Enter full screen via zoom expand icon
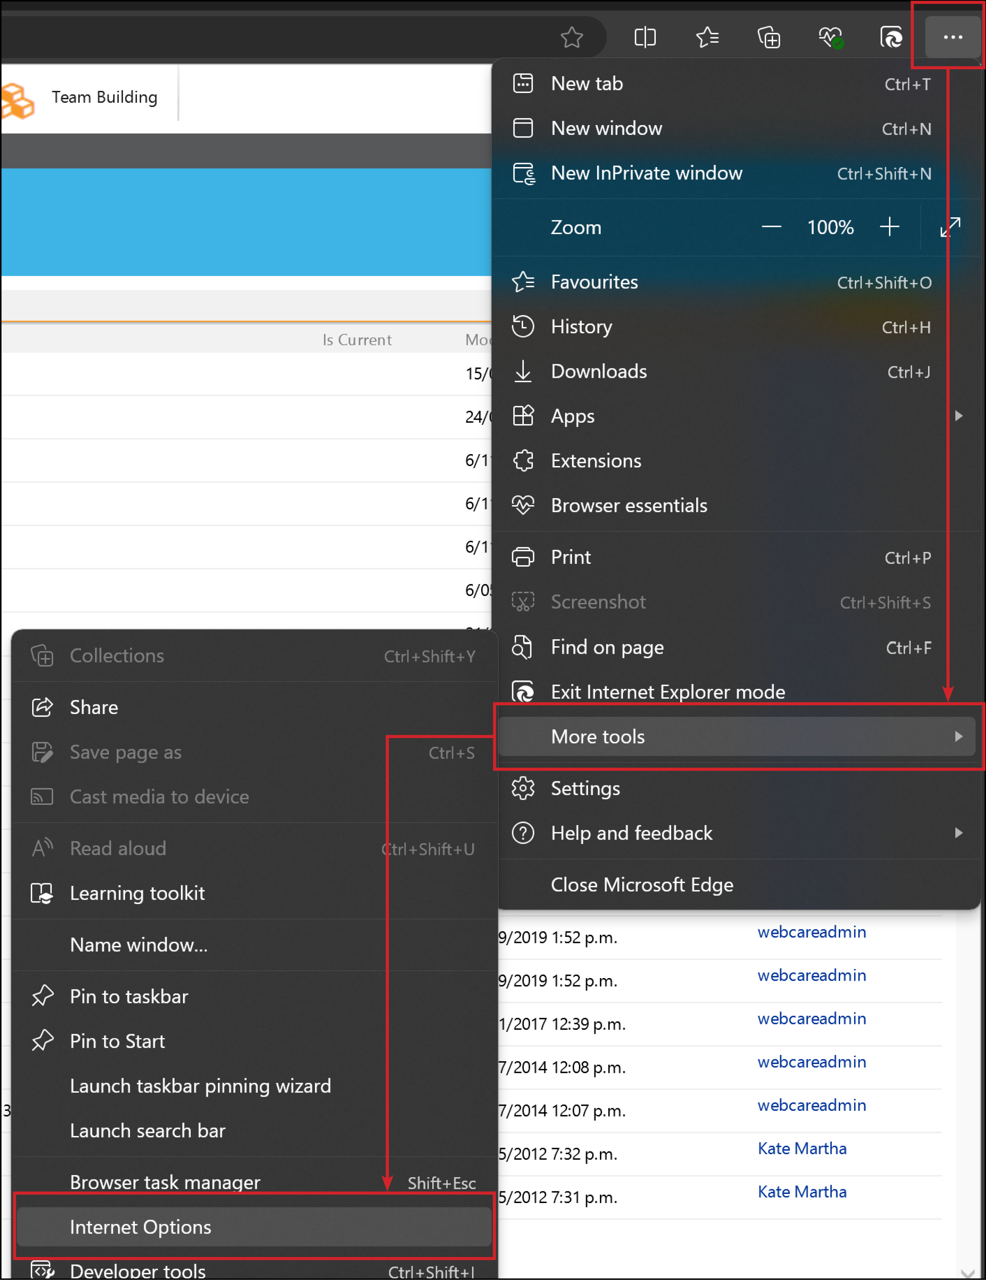986x1280 pixels. tap(950, 228)
